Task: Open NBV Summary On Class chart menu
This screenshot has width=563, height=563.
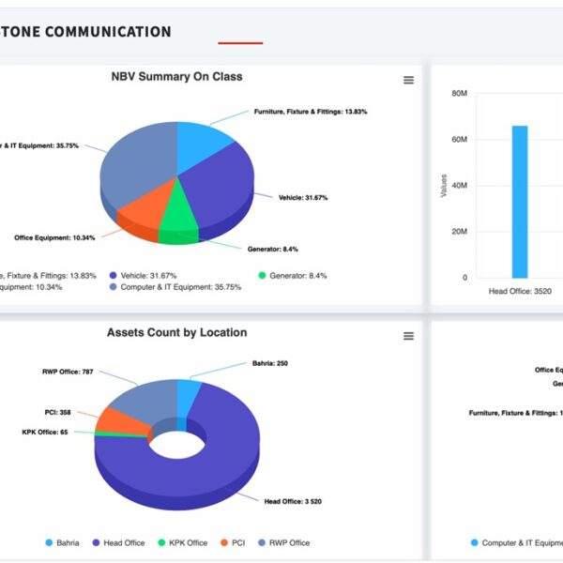Action: click(408, 81)
